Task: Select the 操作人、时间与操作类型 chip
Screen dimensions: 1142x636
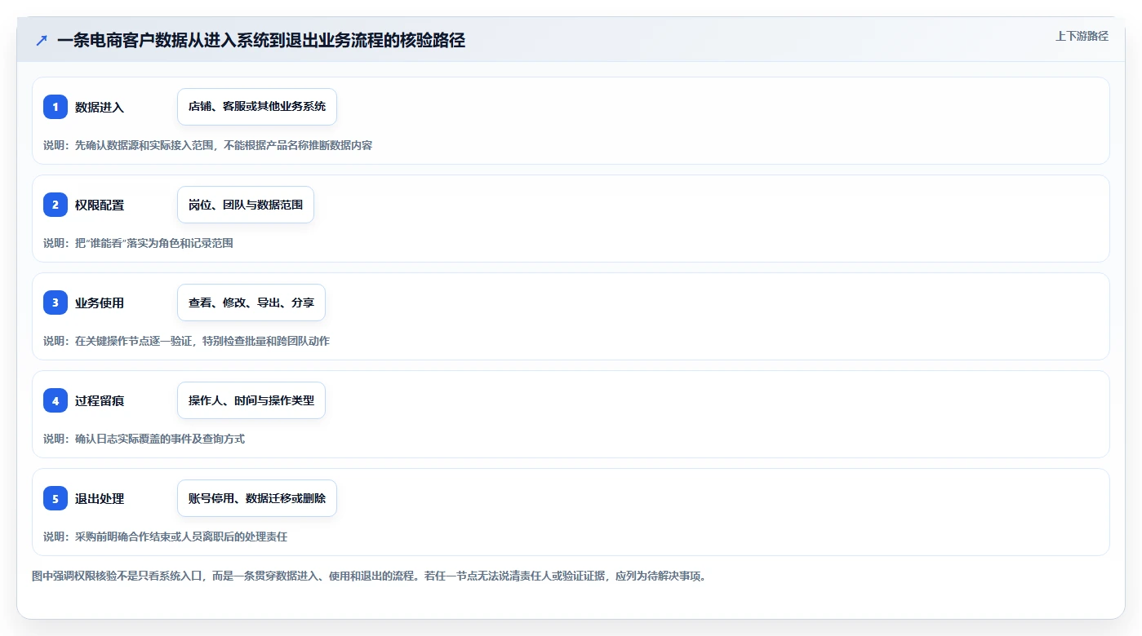Action: tap(251, 400)
